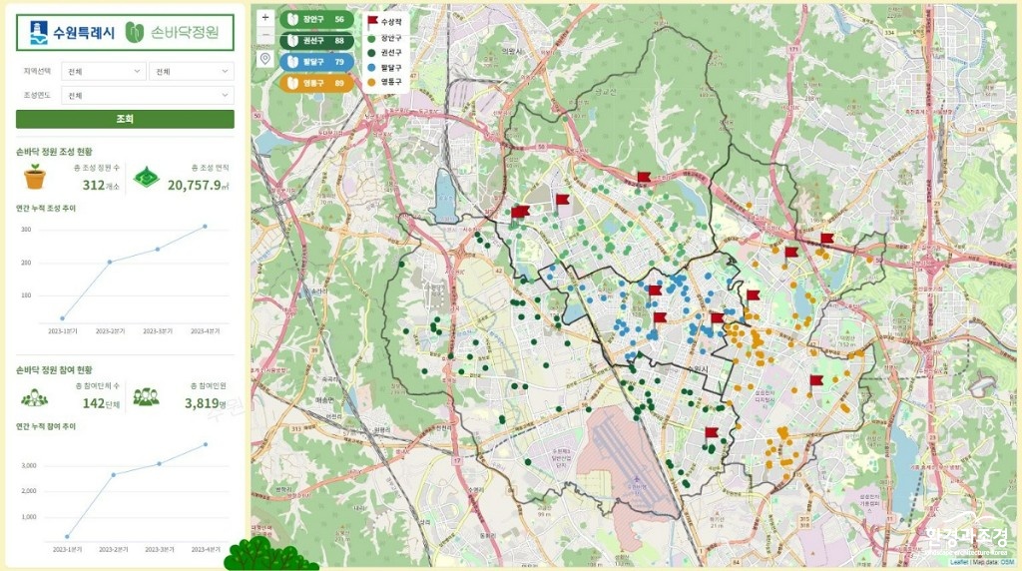Click the southernmost red flag east of the airport
This screenshot has height=571, width=1022.
click(x=711, y=433)
